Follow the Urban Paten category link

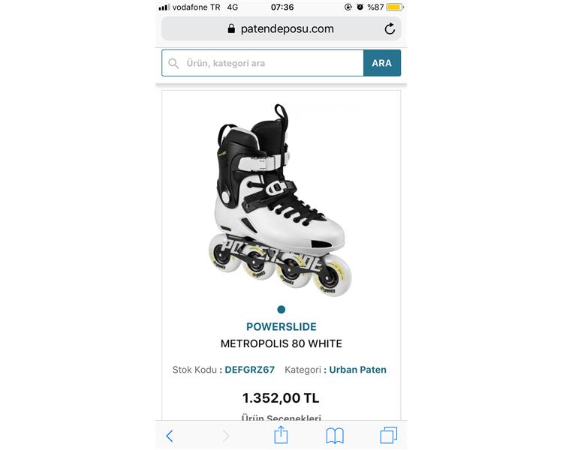click(x=358, y=370)
